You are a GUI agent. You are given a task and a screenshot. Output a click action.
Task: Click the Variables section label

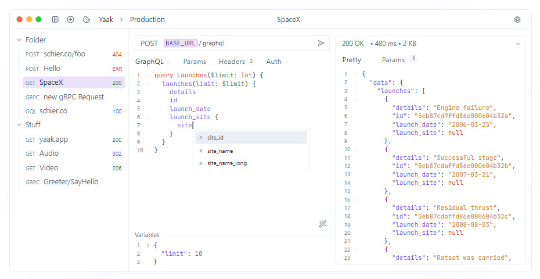[x=147, y=235]
